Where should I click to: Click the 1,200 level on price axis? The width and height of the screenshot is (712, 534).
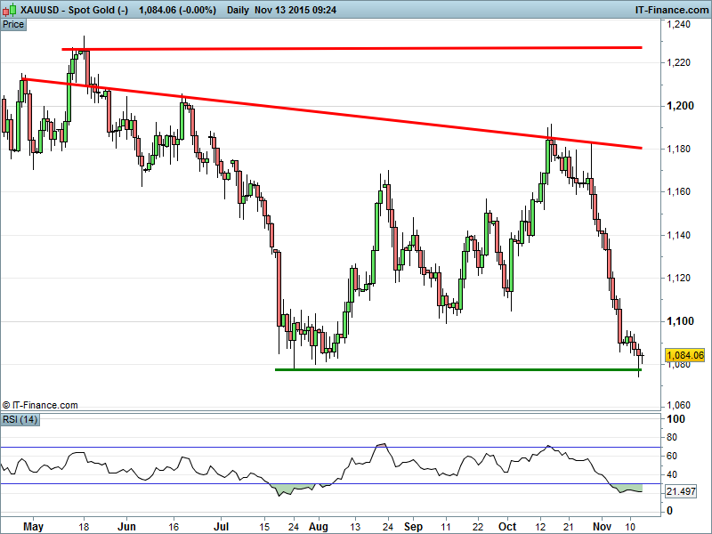(x=680, y=106)
